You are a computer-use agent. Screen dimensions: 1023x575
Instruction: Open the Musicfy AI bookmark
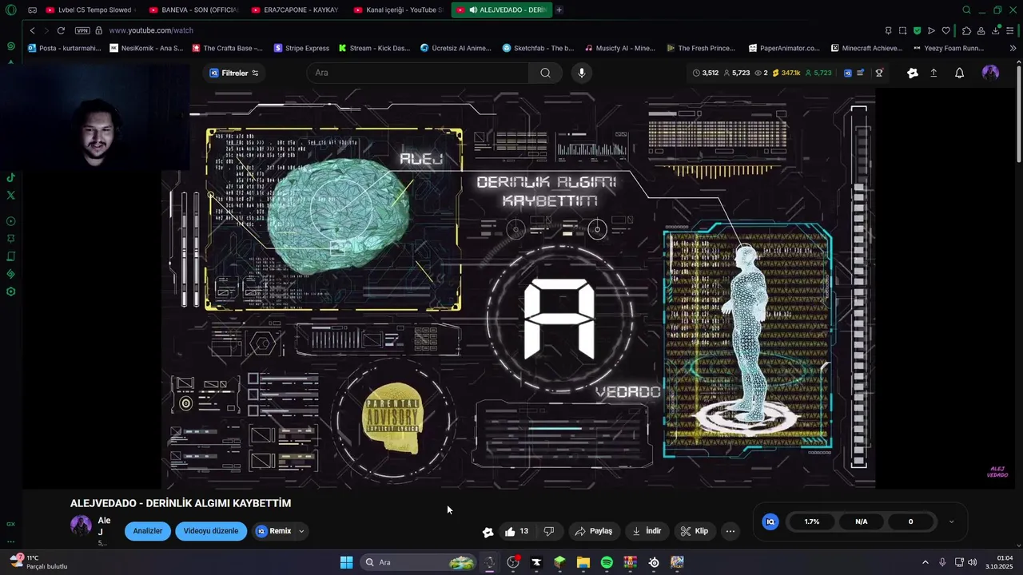(620, 48)
